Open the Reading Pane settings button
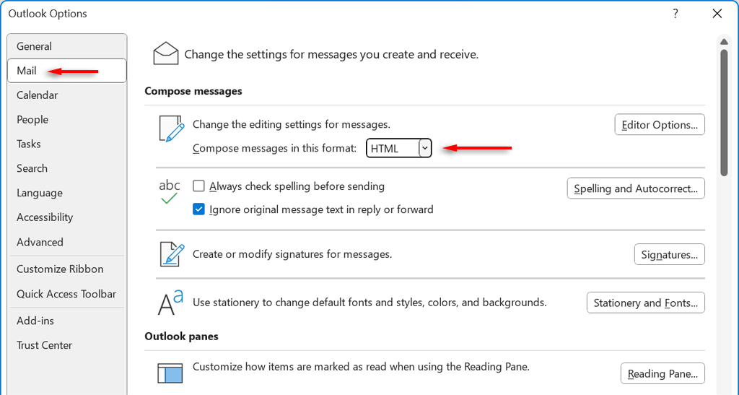The height and width of the screenshot is (395, 739). (x=663, y=373)
